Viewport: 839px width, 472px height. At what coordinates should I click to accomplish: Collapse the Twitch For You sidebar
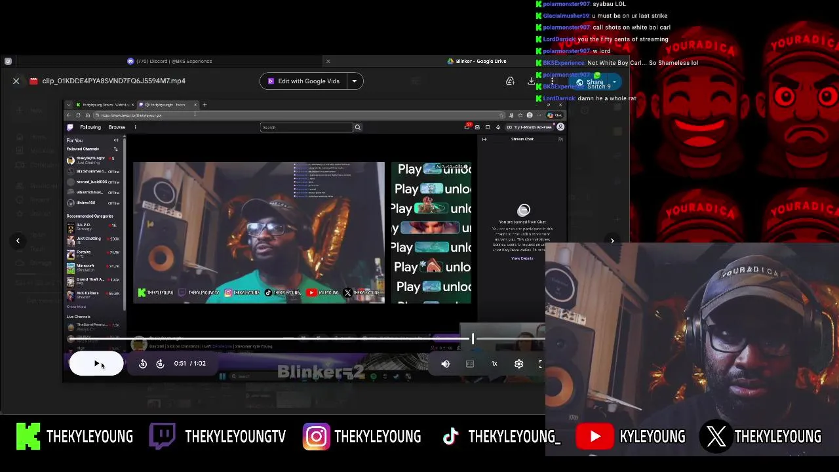116,140
